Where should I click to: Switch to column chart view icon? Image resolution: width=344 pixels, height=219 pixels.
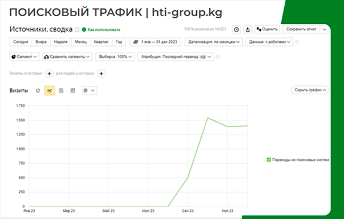pyautogui.click(x=72, y=91)
